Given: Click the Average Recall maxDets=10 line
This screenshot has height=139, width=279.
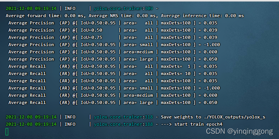Looking at the screenshot, I should 113,73.
